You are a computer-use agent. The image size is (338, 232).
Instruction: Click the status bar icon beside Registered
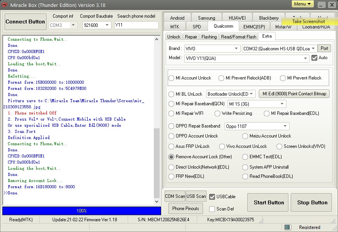pyautogui.click(x=287, y=227)
